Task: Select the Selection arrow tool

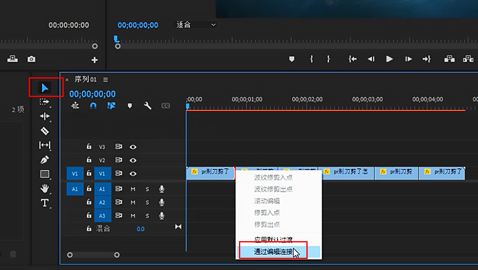Action: coord(45,88)
